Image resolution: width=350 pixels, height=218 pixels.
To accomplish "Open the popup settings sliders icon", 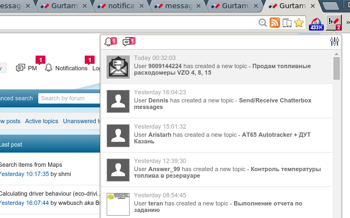I will click(335, 42).
